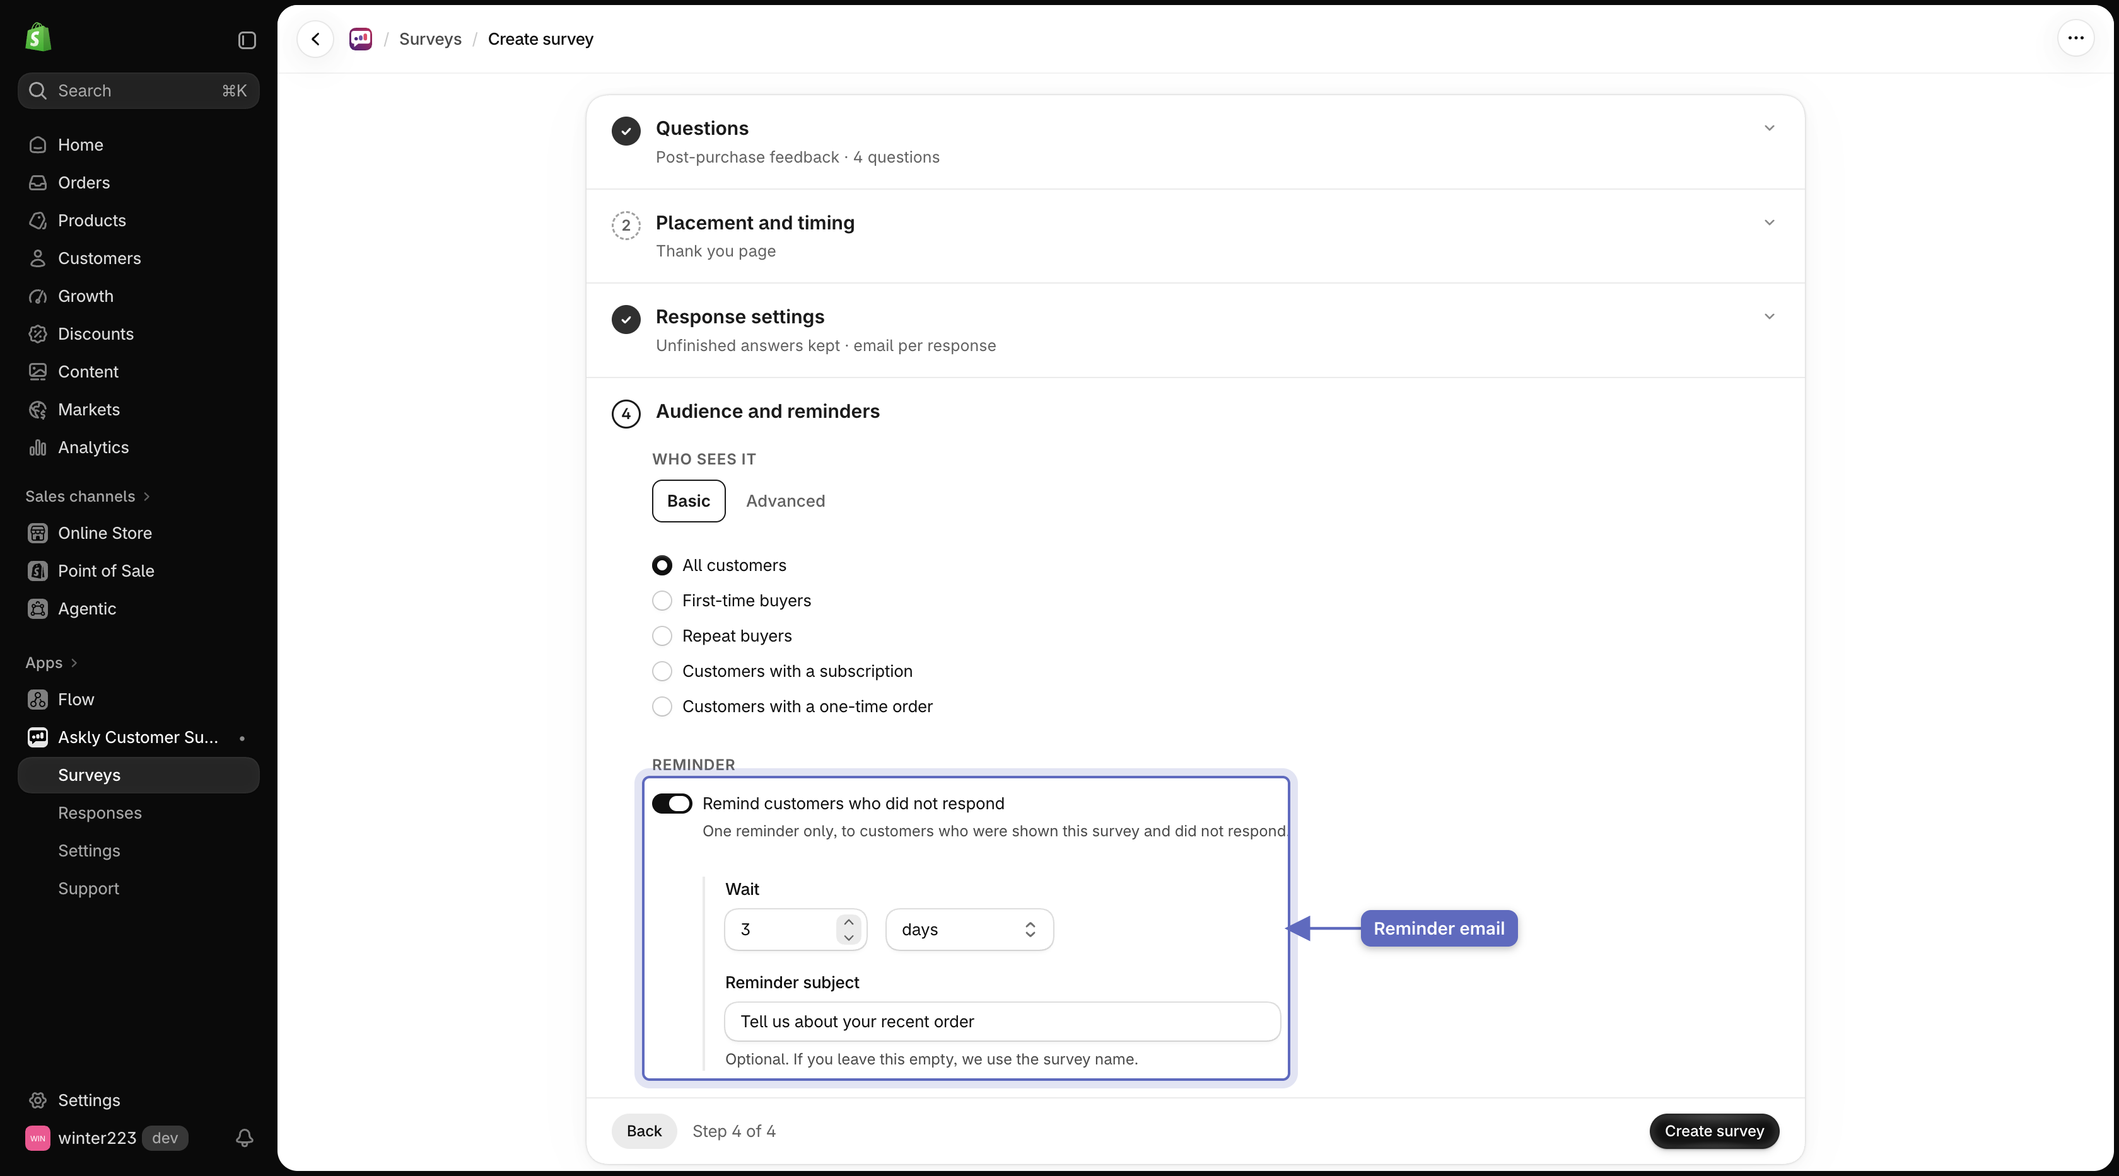
Task: Click the Create survey button
Action: 1714,1131
